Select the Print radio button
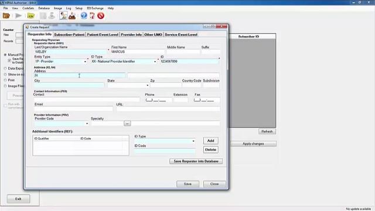Image resolution: width=375 pixels, height=211 pixels. click(x=5, y=80)
